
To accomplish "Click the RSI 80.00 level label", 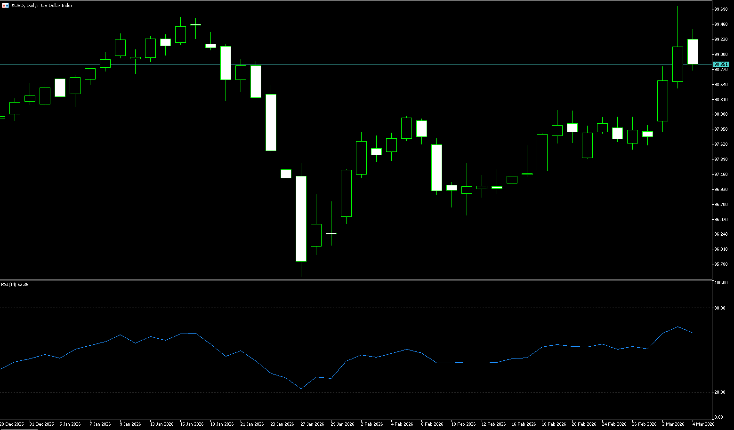I will [x=719, y=308].
